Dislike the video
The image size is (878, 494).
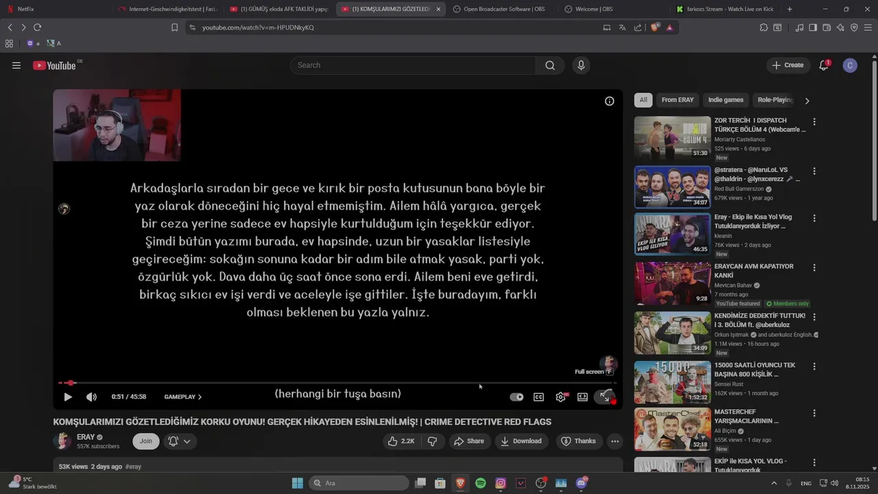point(432,441)
